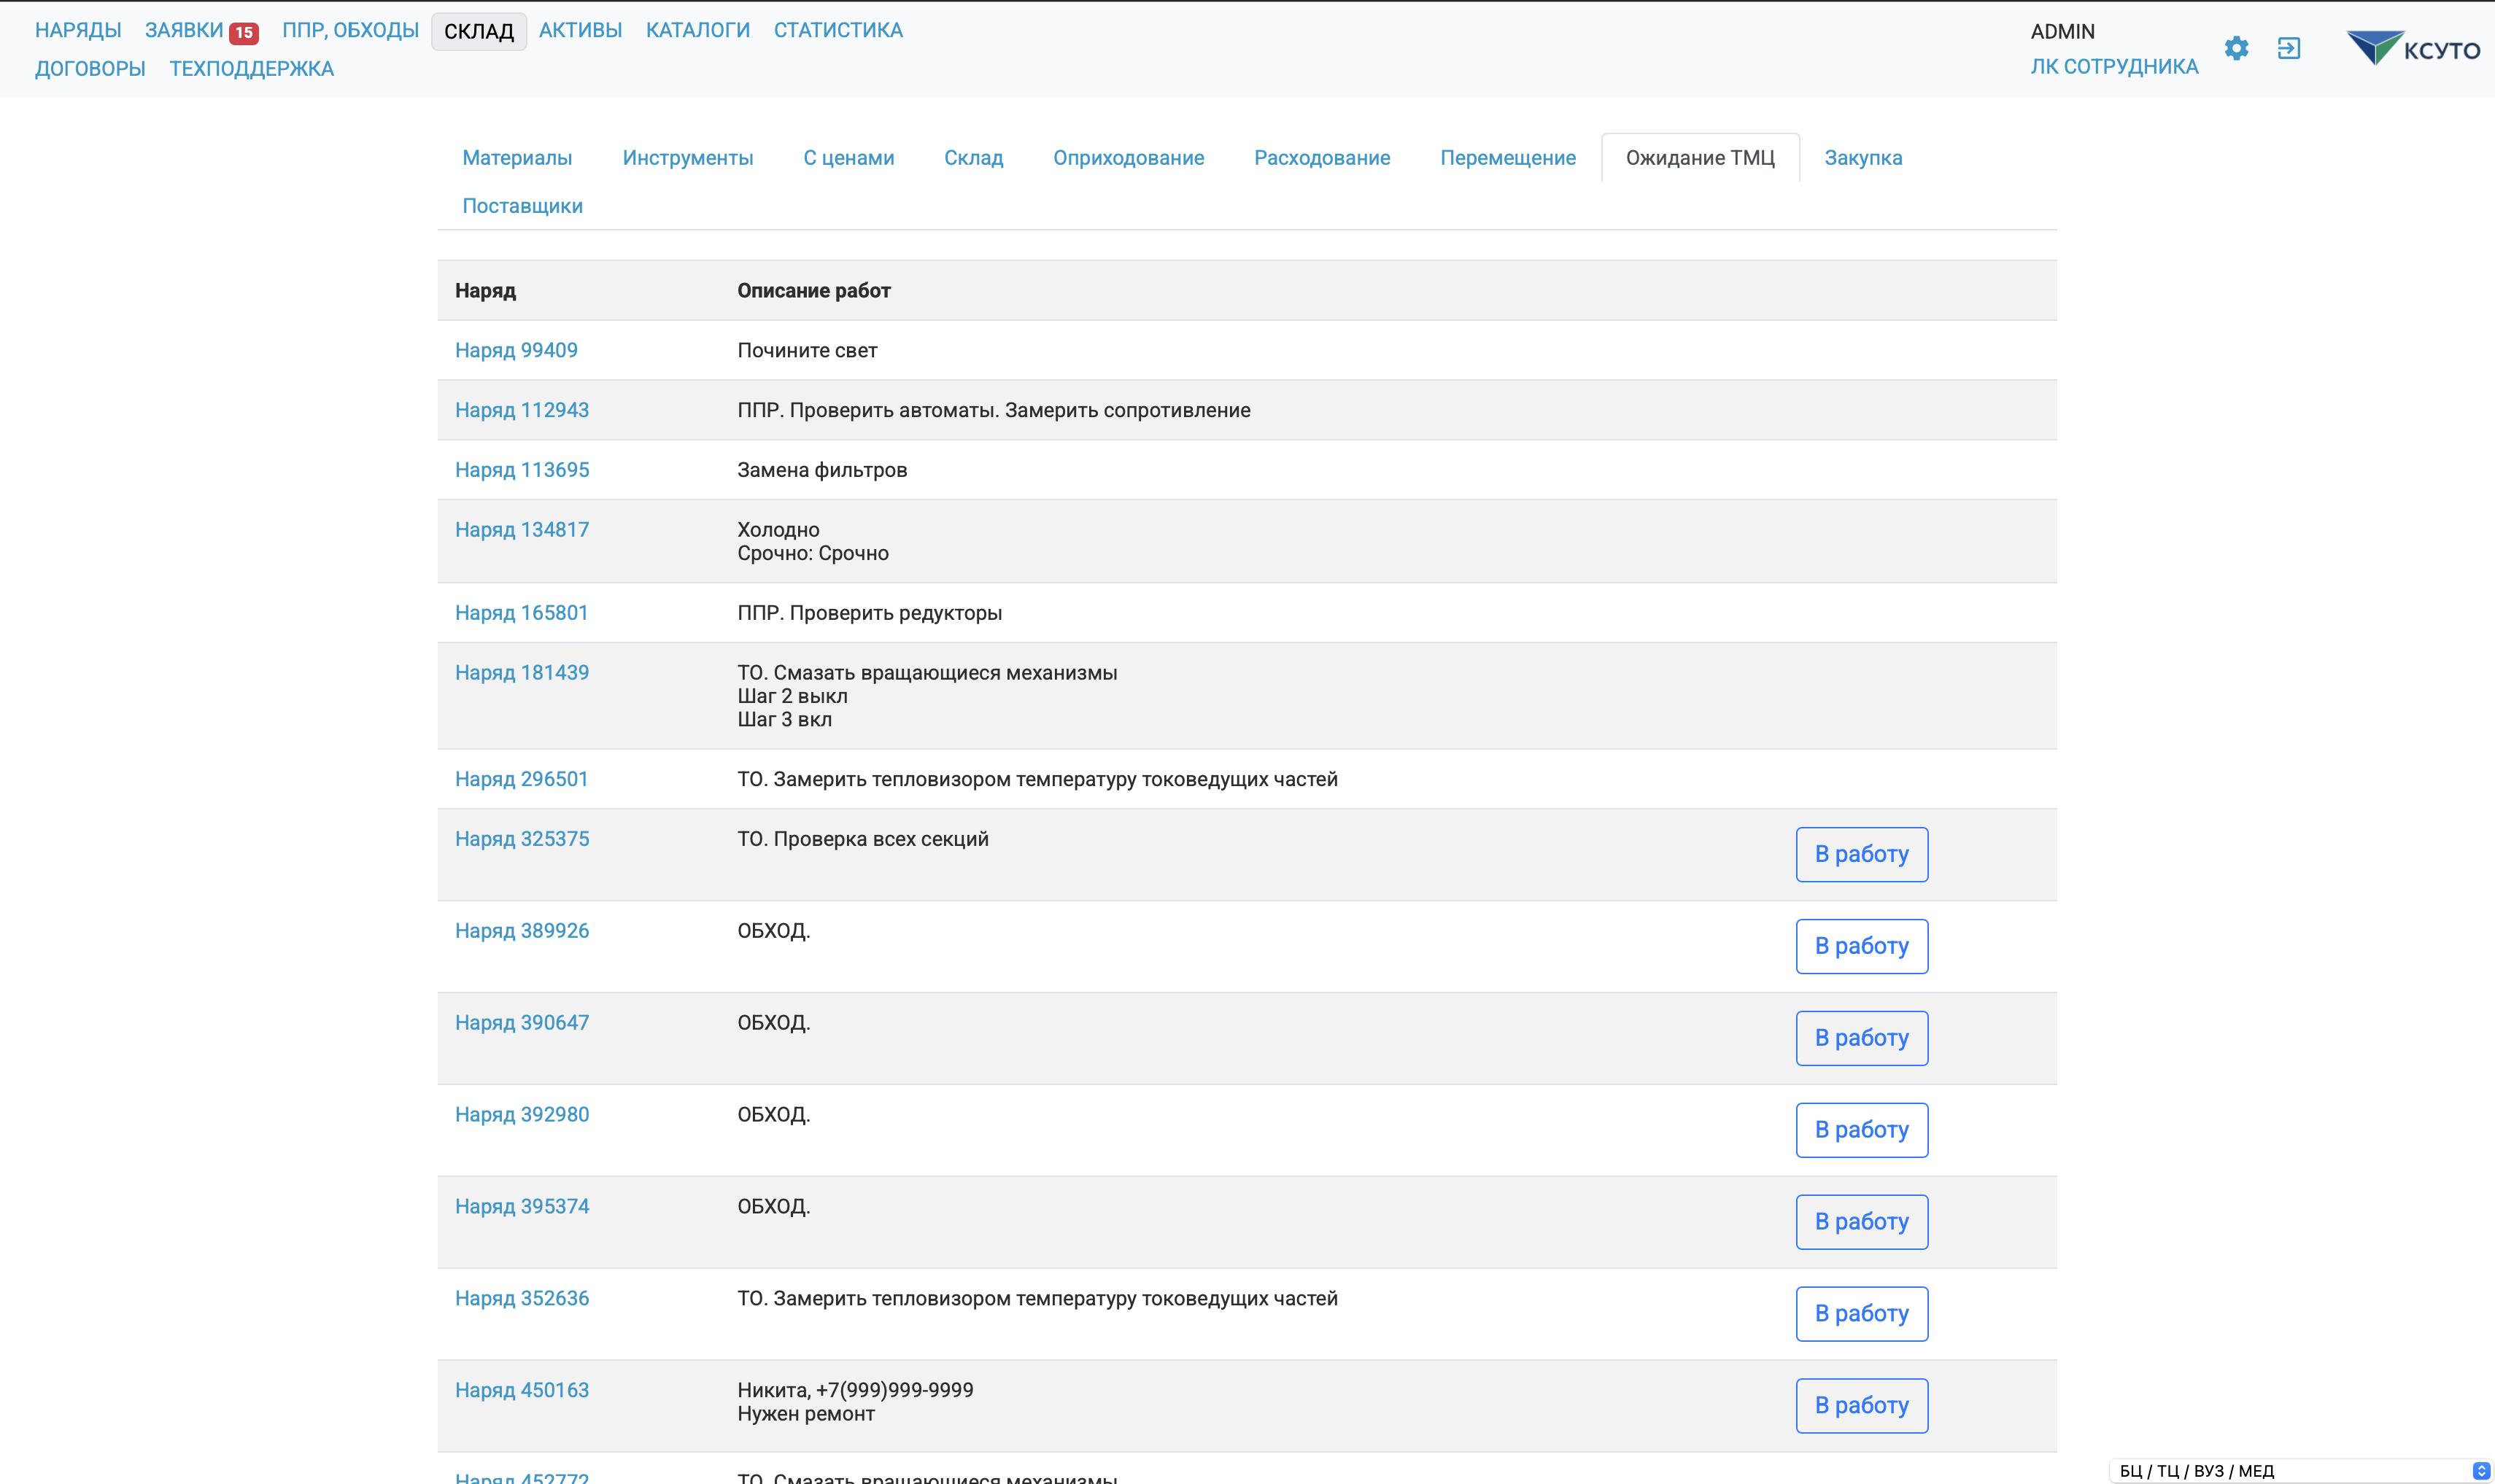
Task: Open the СТАТИСТИКА menu item
Action: tap(838, 30)
